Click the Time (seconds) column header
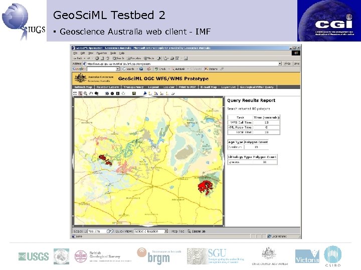This screenshot has height=270, width=361. (x=266, y=117)
